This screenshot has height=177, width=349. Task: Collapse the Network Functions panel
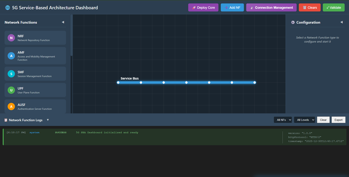tap(63, 22)
